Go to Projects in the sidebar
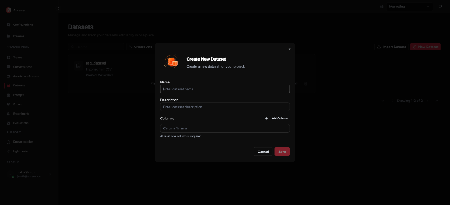This screenshot has width=450, height=205. coord(18,36)
